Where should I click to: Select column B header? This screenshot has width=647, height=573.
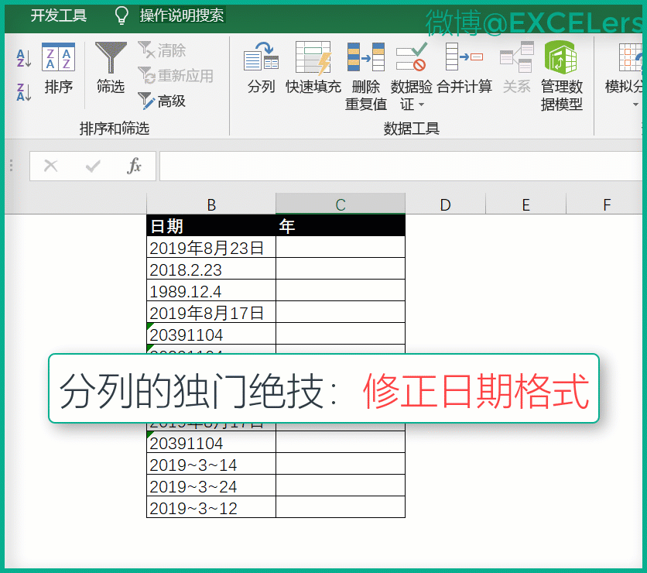click(x=211, y=204)
